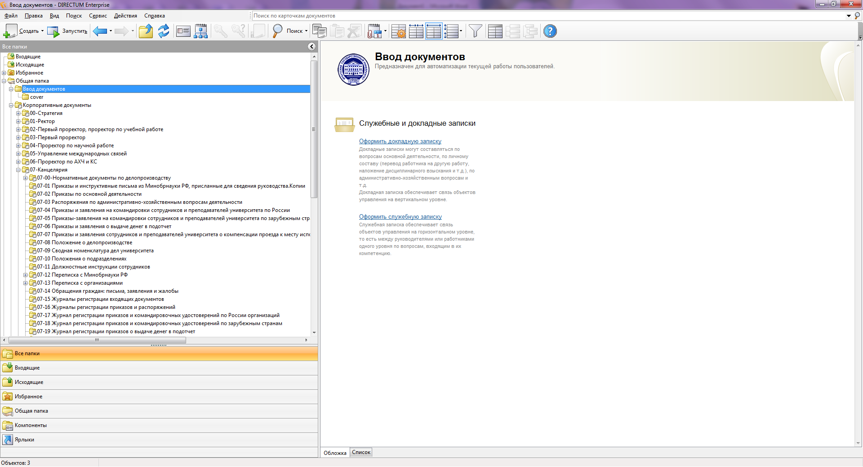Click the table settings gear icon
Viewport: 863px width, 467px height.
[398, 31]
